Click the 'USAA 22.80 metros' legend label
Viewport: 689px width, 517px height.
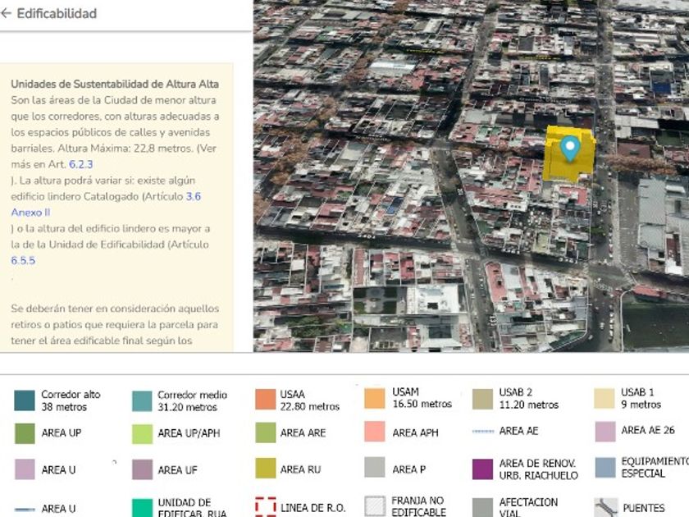[310, 400]
